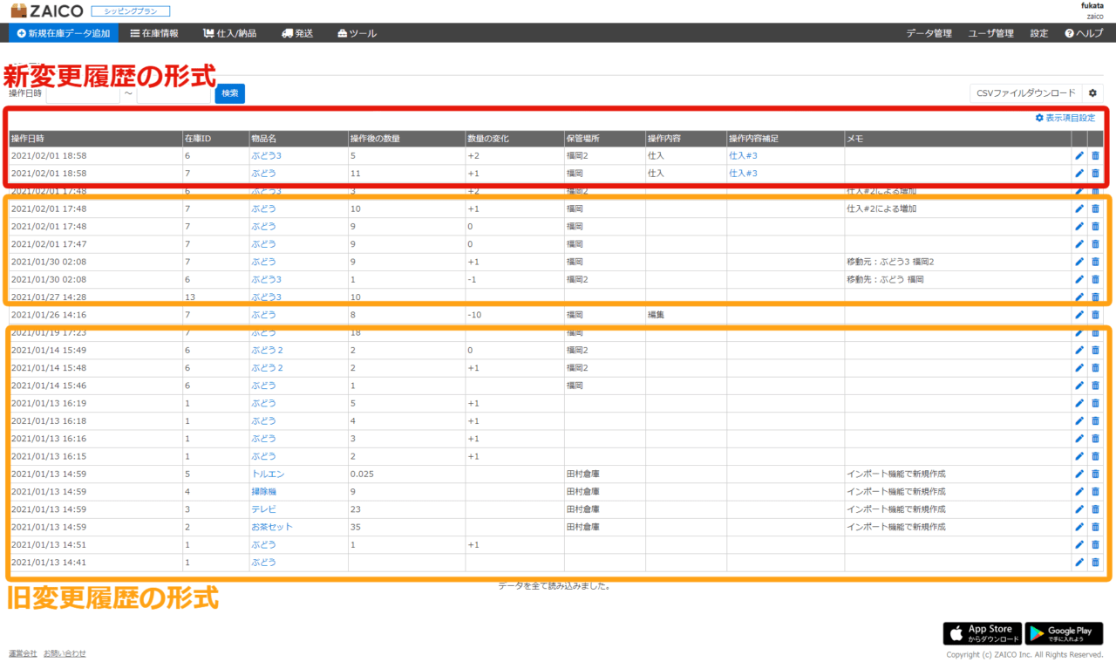Open the 仕入/納品 menu
The image size is (1116, 669).
click(229, 33)
